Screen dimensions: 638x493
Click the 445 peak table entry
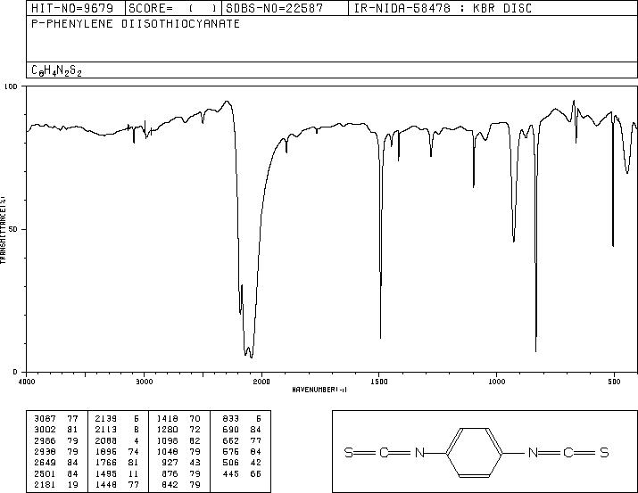pos(242,474)
